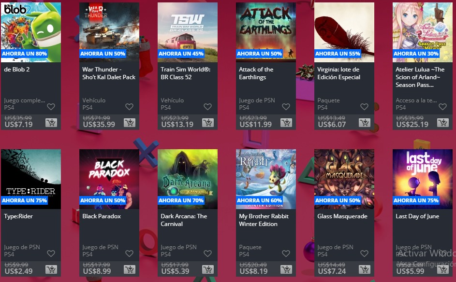Add Virginia special edition bundle to cart
Screen dimensions: 456x282
coord(365,123)
